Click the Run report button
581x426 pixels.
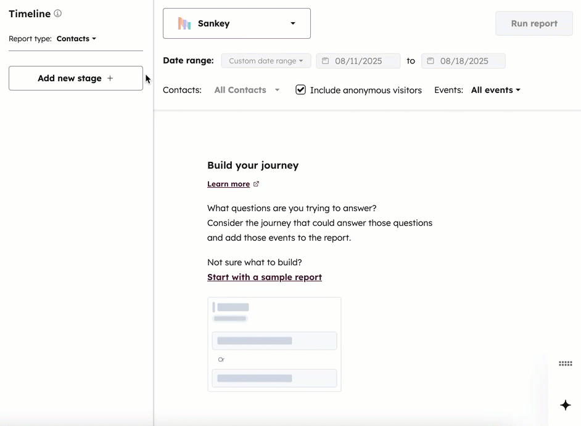click(x=534, y=23)
